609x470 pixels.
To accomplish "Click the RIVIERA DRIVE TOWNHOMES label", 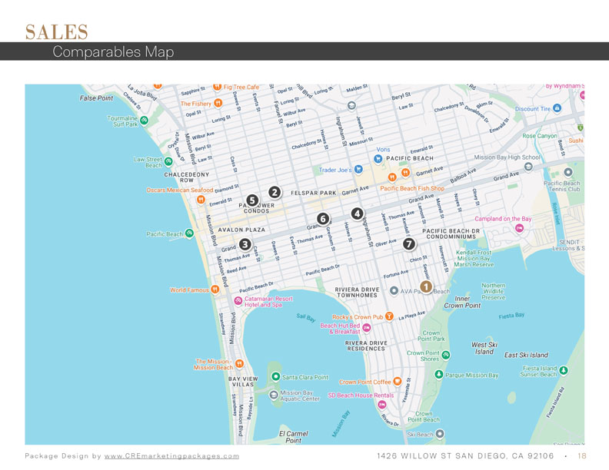I will [357, 292].
